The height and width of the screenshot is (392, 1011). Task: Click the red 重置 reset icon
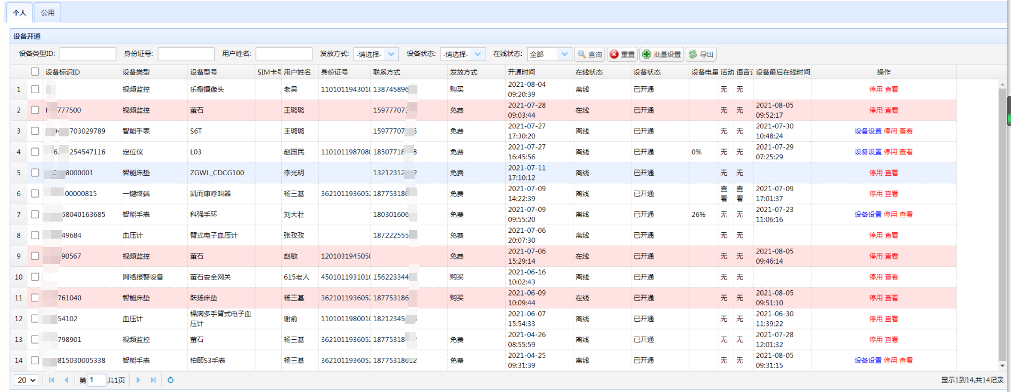click(x=614, y=54)
